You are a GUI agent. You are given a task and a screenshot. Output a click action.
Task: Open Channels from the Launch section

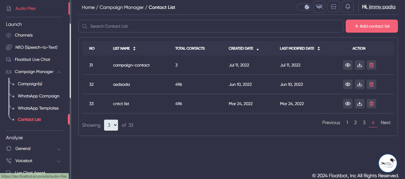pyautogui.click(x=23, y=35)
